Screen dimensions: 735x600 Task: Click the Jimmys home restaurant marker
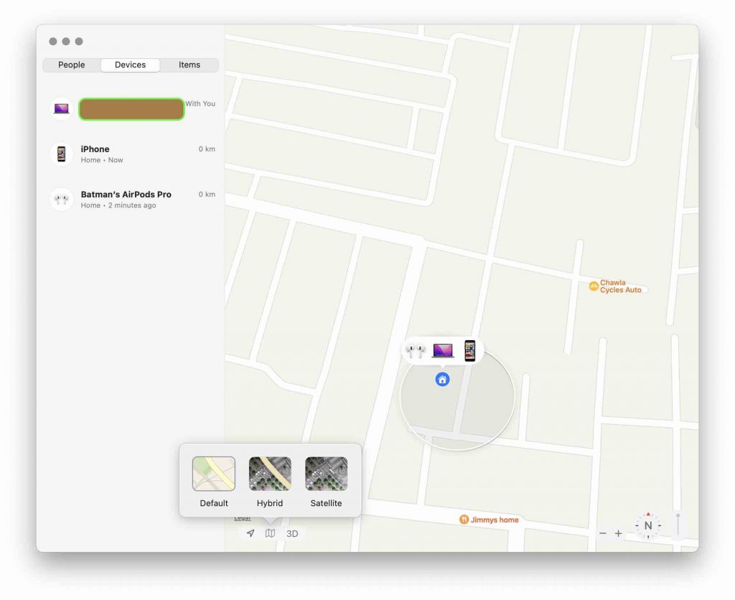point(464,520)
